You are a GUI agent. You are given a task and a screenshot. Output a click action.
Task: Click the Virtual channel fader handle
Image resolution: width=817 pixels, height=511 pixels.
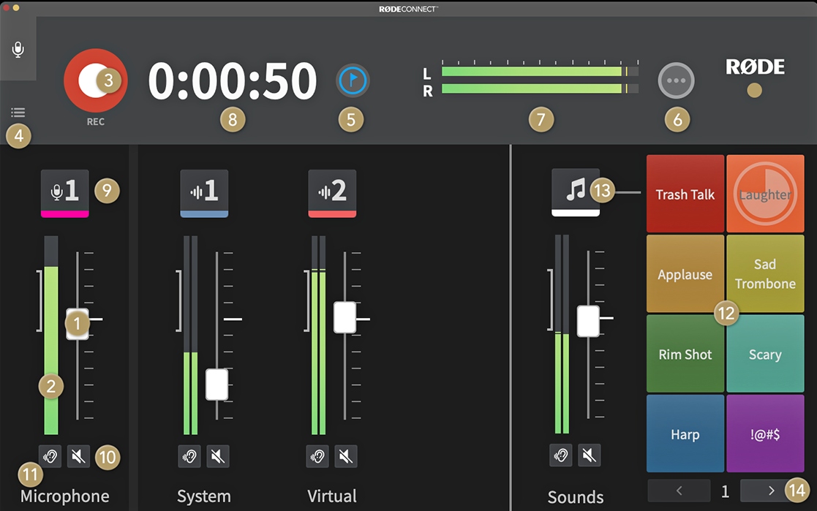(x=345, y=317)
